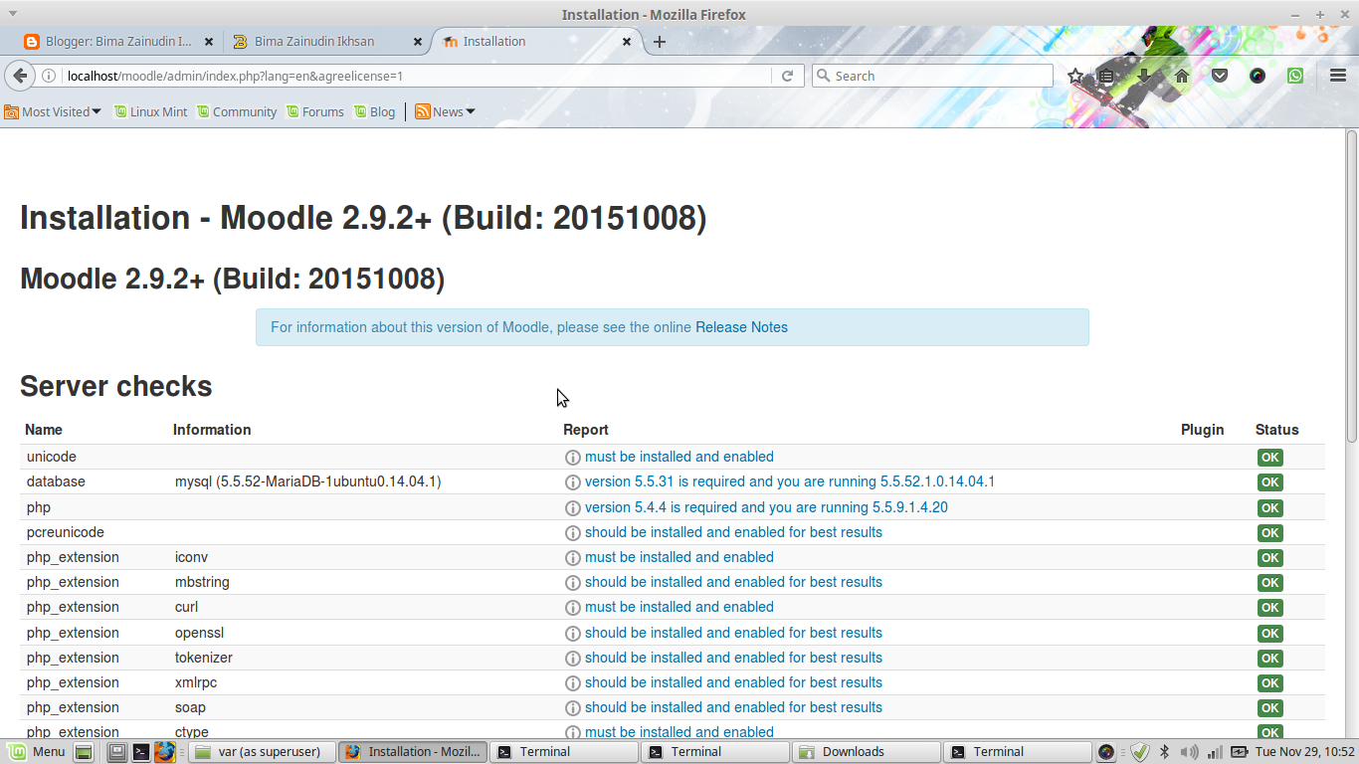The image size is (1359, 764).
Task: Open the color wheel extension in Firefox toolbar
Action: click(1258, 76)
